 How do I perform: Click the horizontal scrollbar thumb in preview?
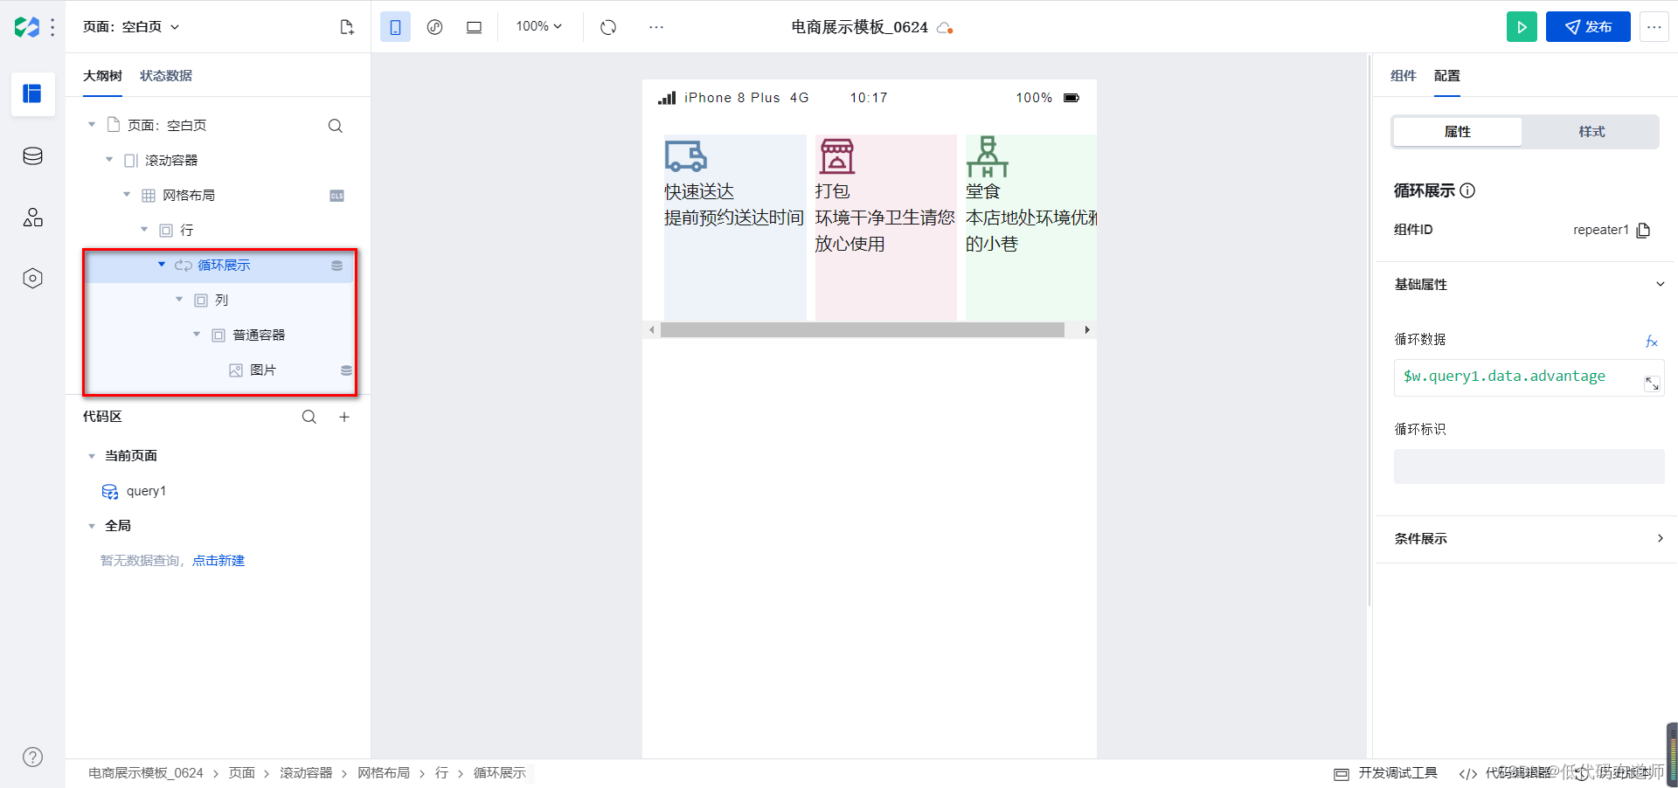coord(863,330)
